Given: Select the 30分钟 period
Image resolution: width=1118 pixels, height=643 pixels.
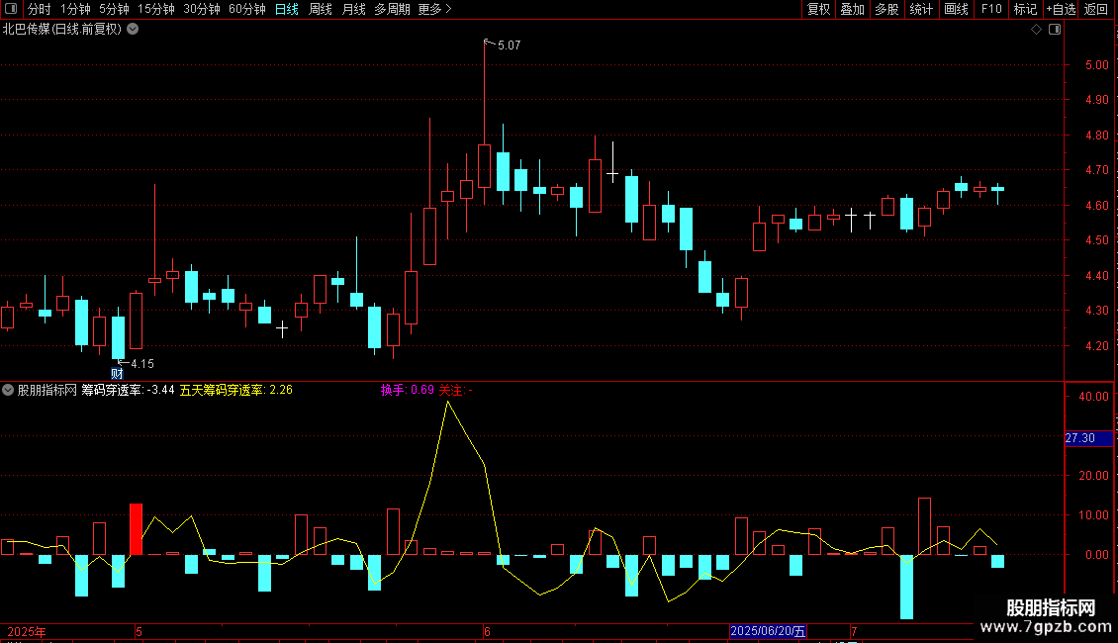Looking at the screenshot, I should tap(201, 9).
